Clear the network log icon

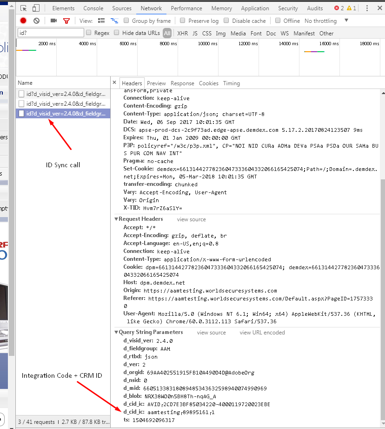tap(36, 20)
